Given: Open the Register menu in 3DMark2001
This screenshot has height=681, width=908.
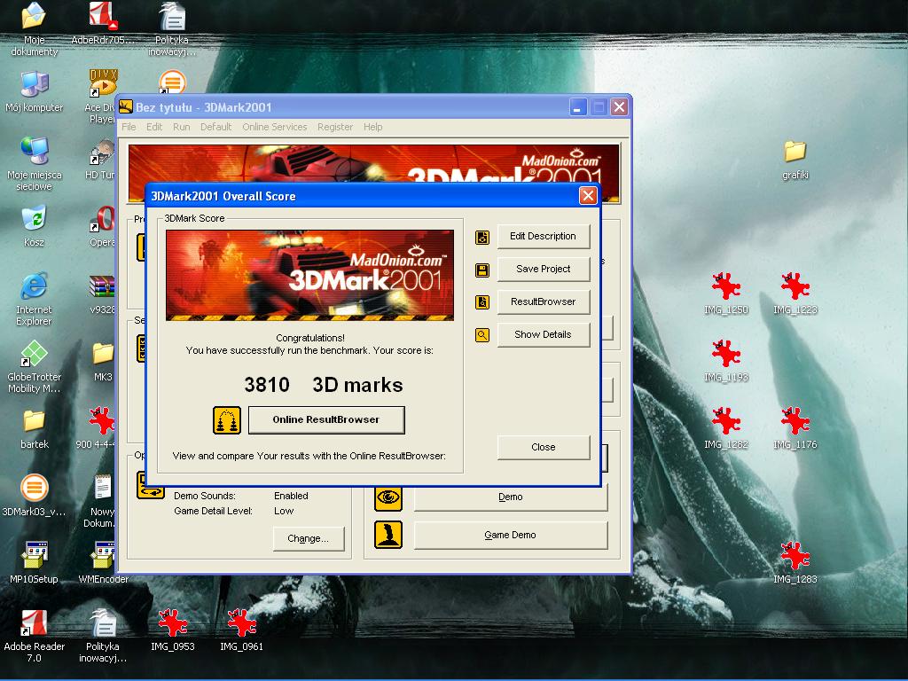Looking at the screenshot, I should tap(334, 127).
